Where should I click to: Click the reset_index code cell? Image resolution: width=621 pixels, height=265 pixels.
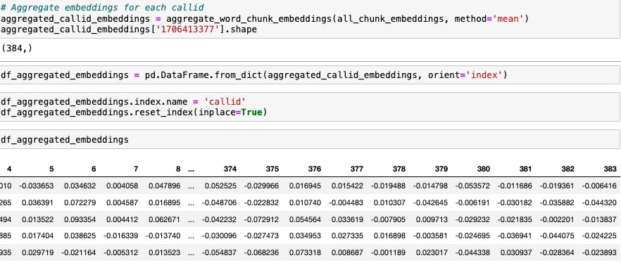(310, 107)
